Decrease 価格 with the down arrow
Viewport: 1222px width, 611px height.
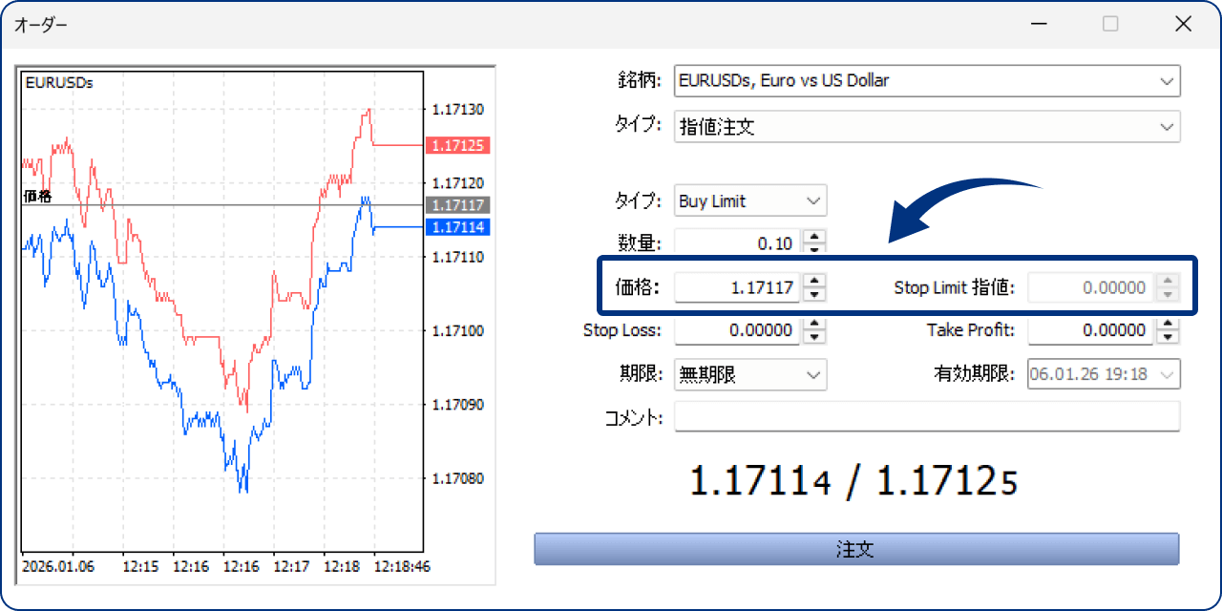[x=813, y=294]
